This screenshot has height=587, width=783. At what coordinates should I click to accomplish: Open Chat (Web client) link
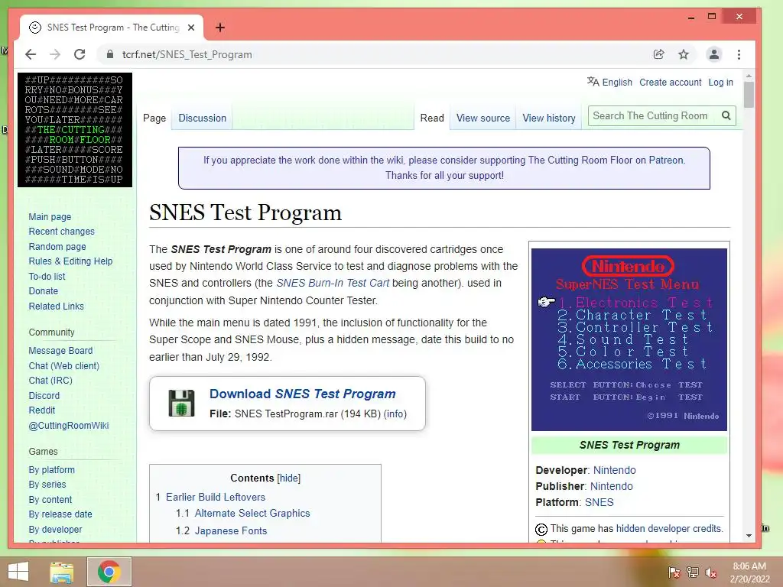[64, 366]
